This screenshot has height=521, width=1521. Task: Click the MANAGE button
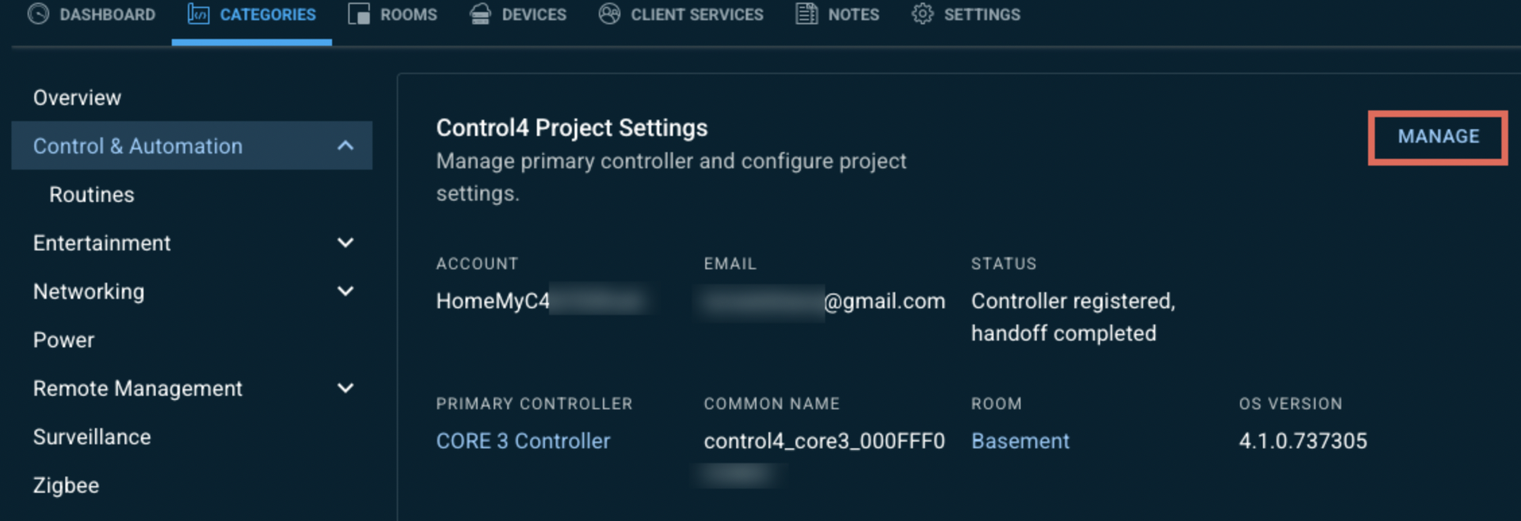click(x=1438, y=137)
